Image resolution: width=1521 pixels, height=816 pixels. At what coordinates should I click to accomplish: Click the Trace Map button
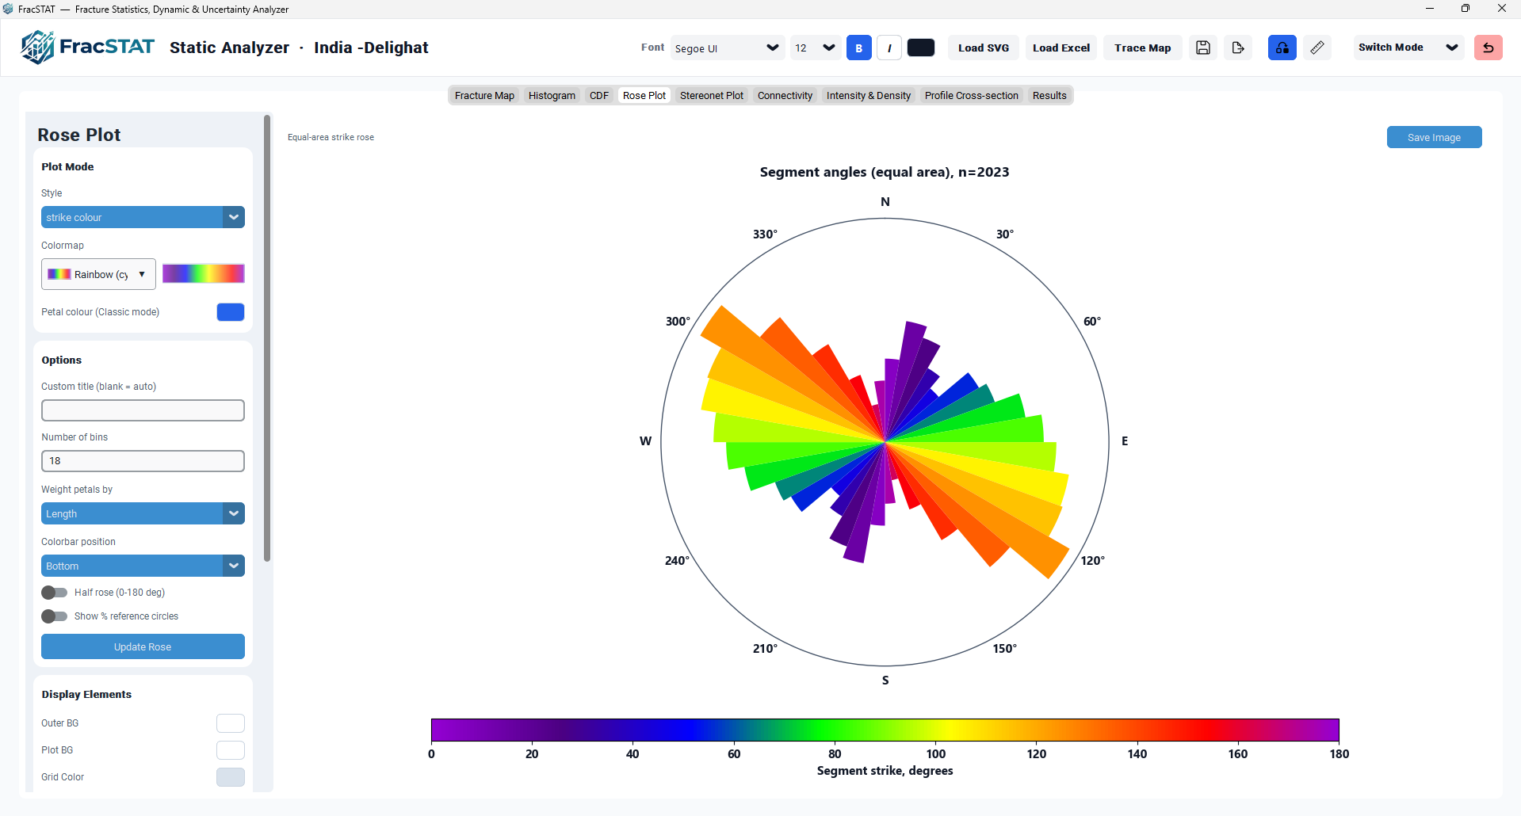1143,48
